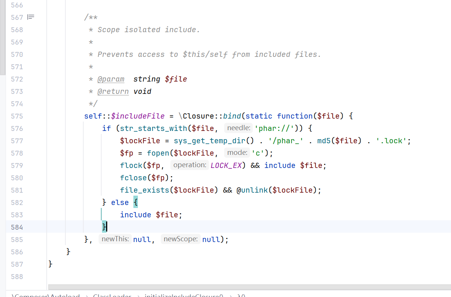The width and height of the screenshot is (451, 297).
Task: Click the @return doc tag
Action: (x=113, y=91)
